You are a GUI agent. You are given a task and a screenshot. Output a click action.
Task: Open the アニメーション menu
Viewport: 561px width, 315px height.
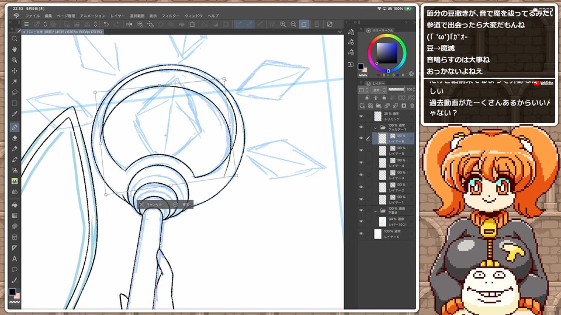coord(93,16)
